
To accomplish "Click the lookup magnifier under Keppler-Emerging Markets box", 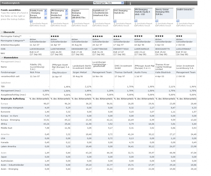I will [x=73, y=21].
